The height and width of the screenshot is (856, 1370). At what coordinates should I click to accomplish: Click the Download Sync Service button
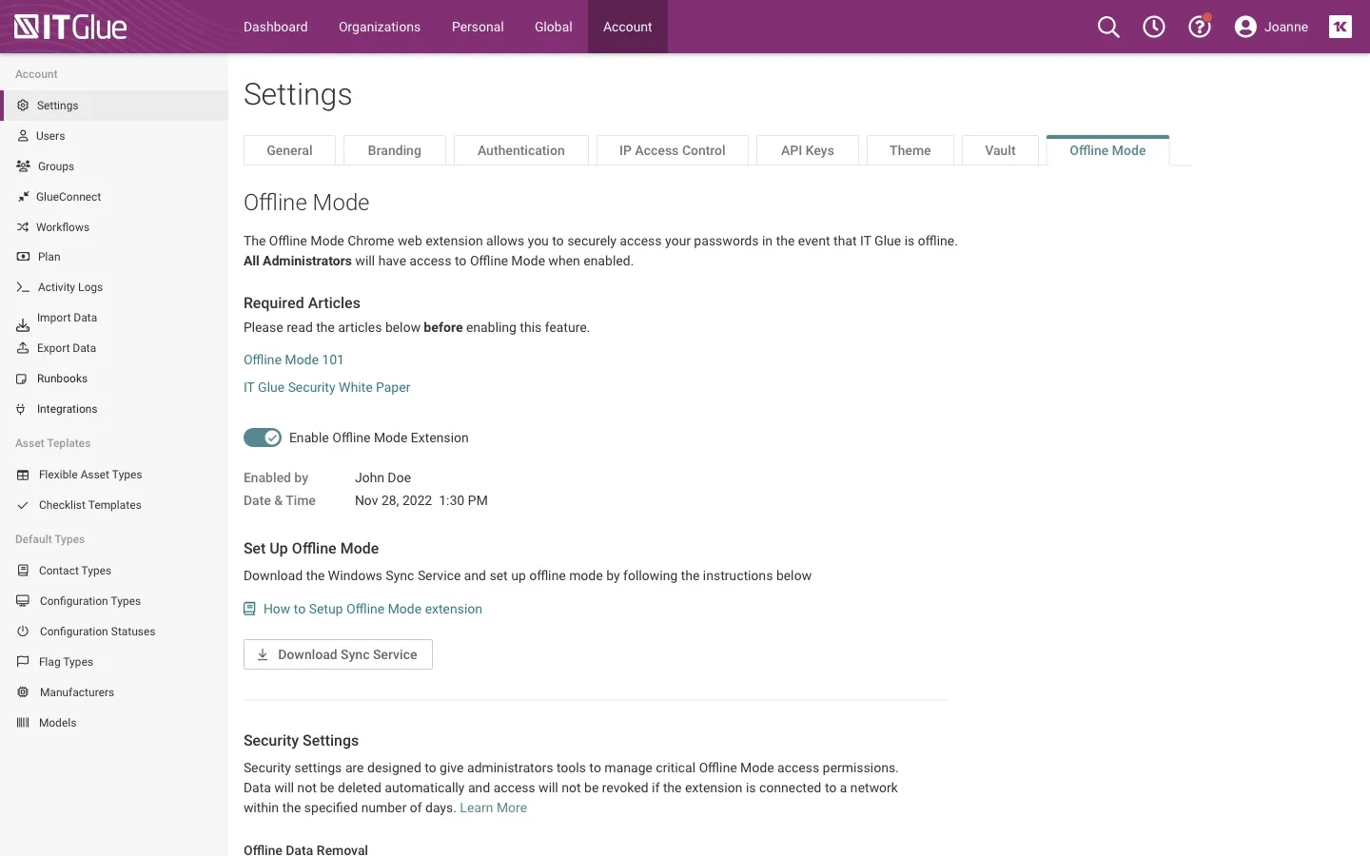coord(338,654)
